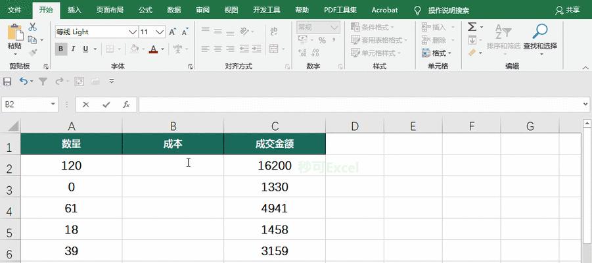The height and width of the screenshot is (263, 592).
Task: Toggle center text horizontally
Action: point(218,49)
